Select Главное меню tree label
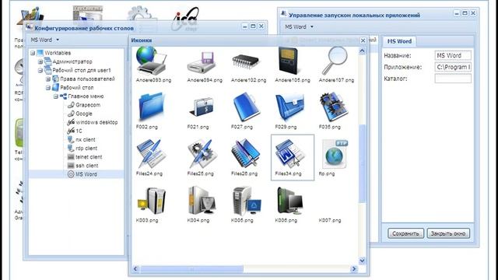The image size is (498, 280). click(x=86, y=96)
